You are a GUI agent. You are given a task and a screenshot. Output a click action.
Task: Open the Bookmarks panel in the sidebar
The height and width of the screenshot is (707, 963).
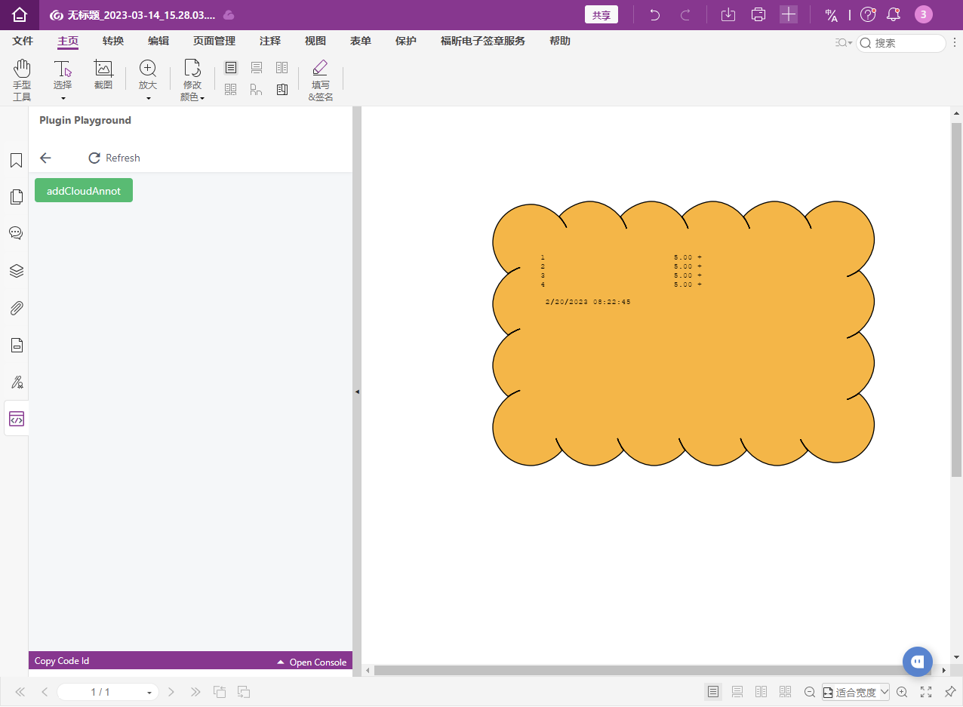click(x=16, y=160)
